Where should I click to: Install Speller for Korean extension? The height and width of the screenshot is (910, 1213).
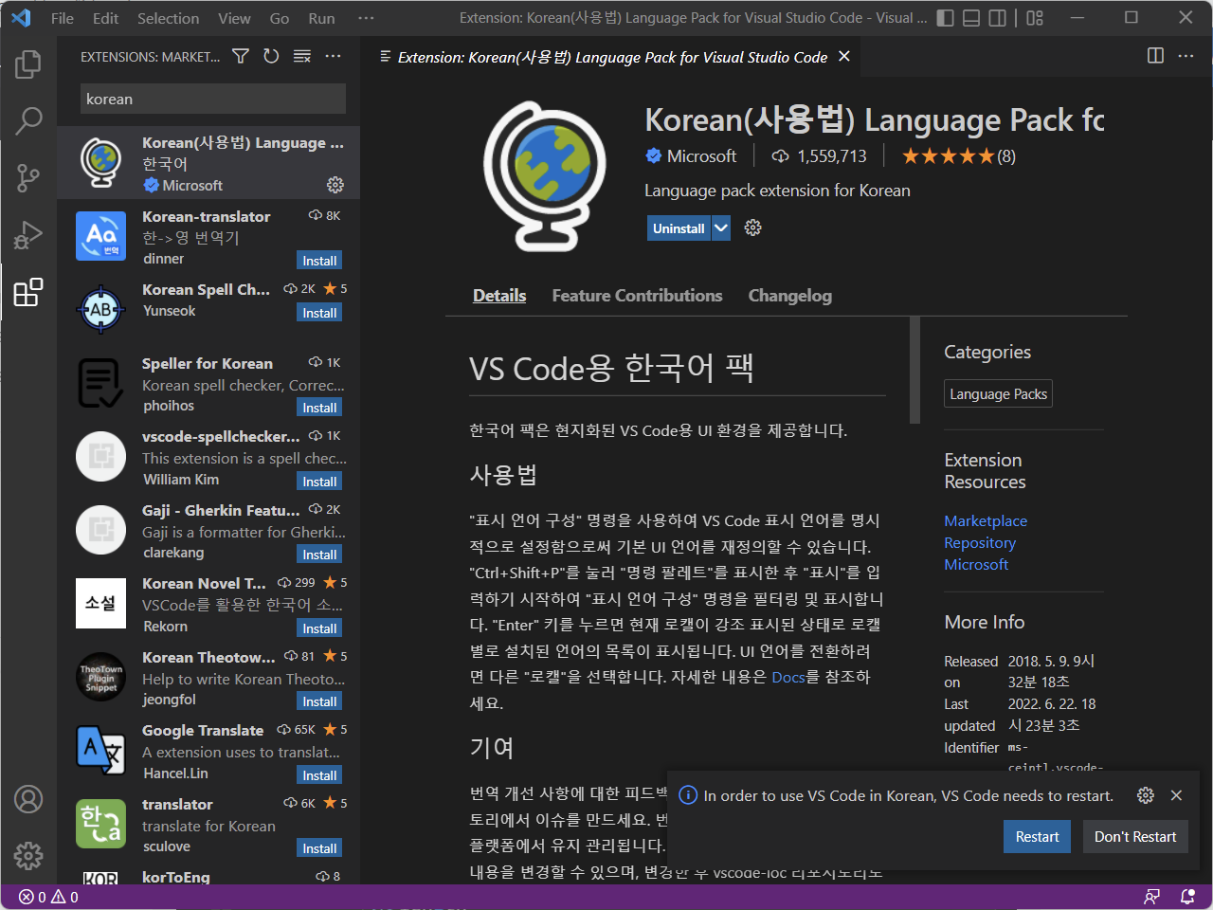[319, 408]
